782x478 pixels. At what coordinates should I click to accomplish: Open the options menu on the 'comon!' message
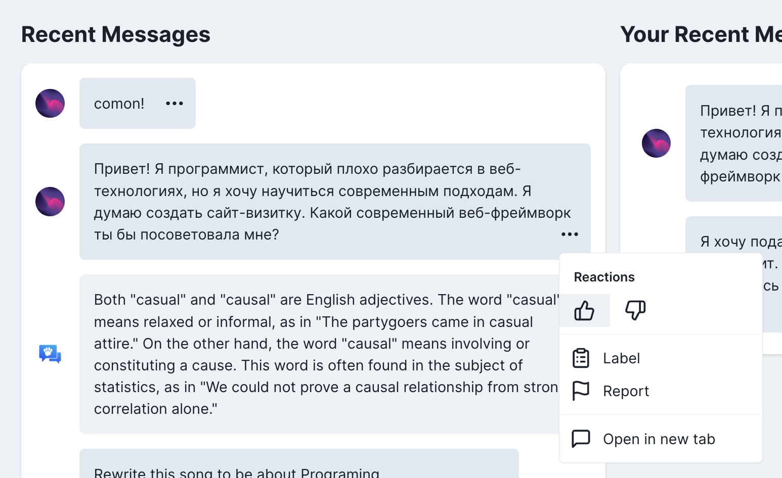174,103
